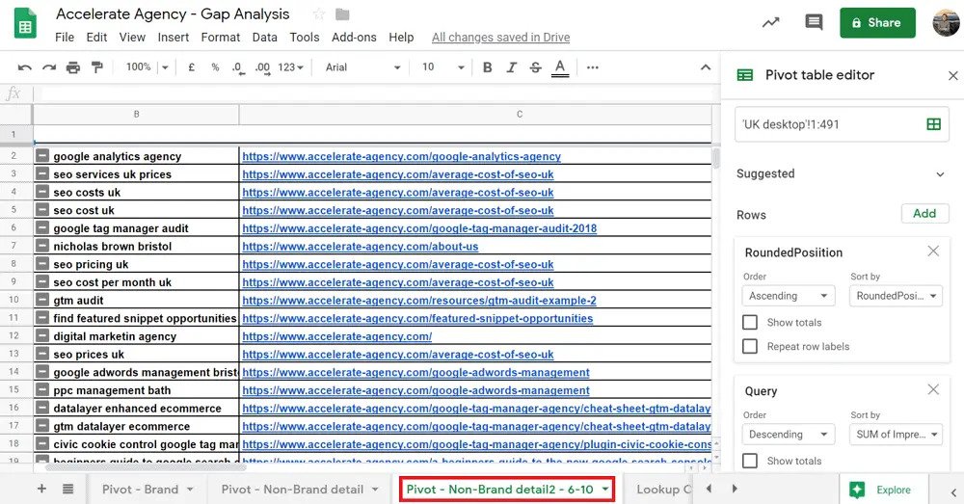The image size is (964, 504).
Task: Switch to Pivot - Brand sheet tab
Action: click(x=148, y=490)
